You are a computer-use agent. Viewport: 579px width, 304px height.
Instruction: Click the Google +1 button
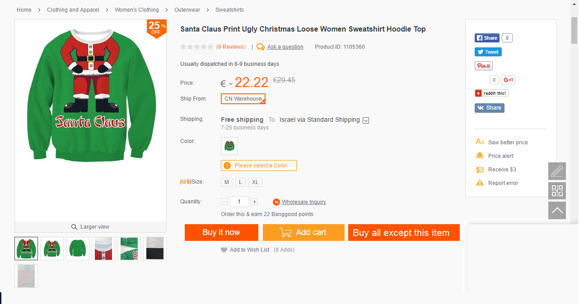pyautogui.click(x=508, y=80)
